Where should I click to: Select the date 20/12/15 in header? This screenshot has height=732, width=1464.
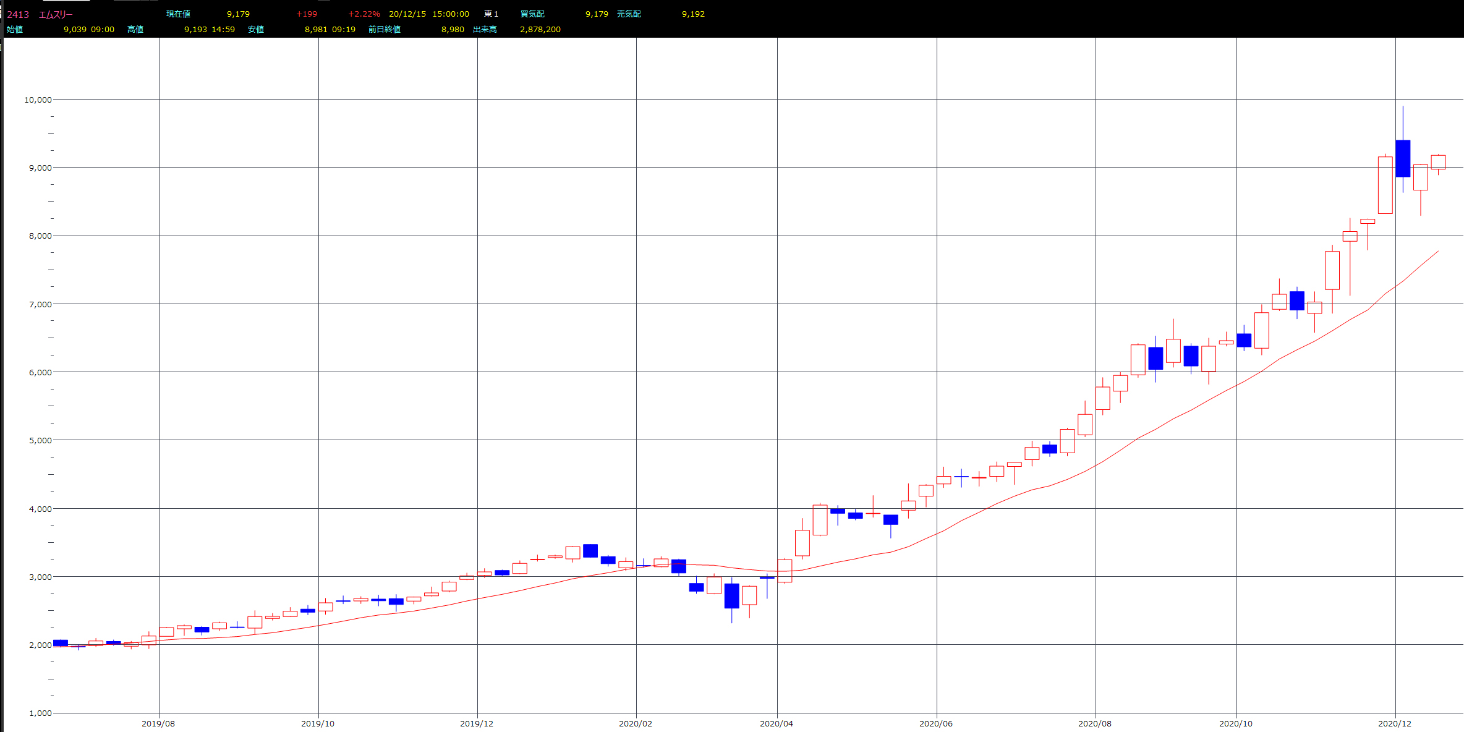[407, 14]
